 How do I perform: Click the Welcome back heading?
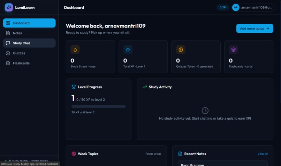[106, 26]
